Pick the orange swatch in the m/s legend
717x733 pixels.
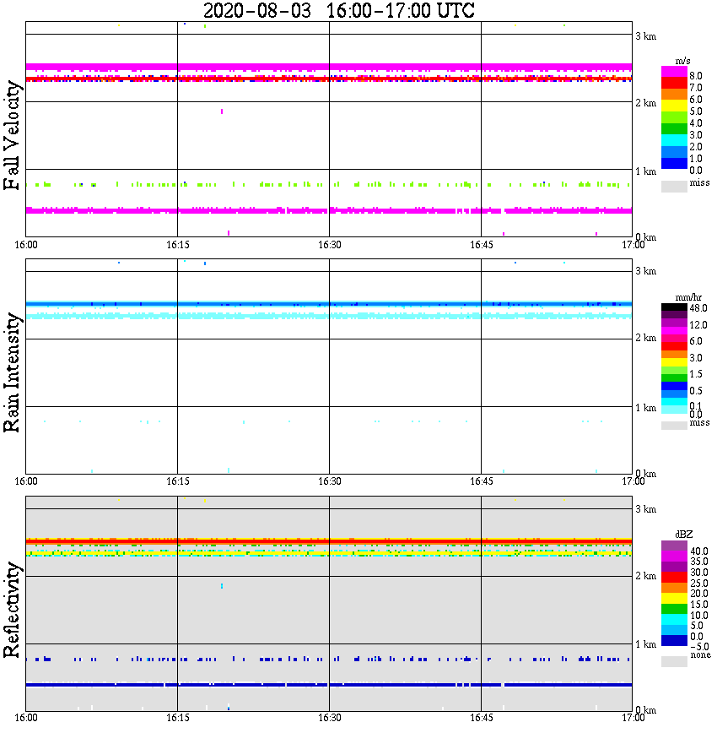[674, 95]
